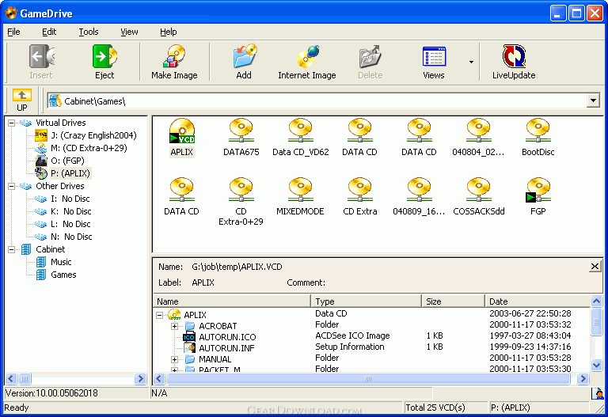Click the grayed Delete toolbar icon
608x417 pixels.
click(370, 62)
